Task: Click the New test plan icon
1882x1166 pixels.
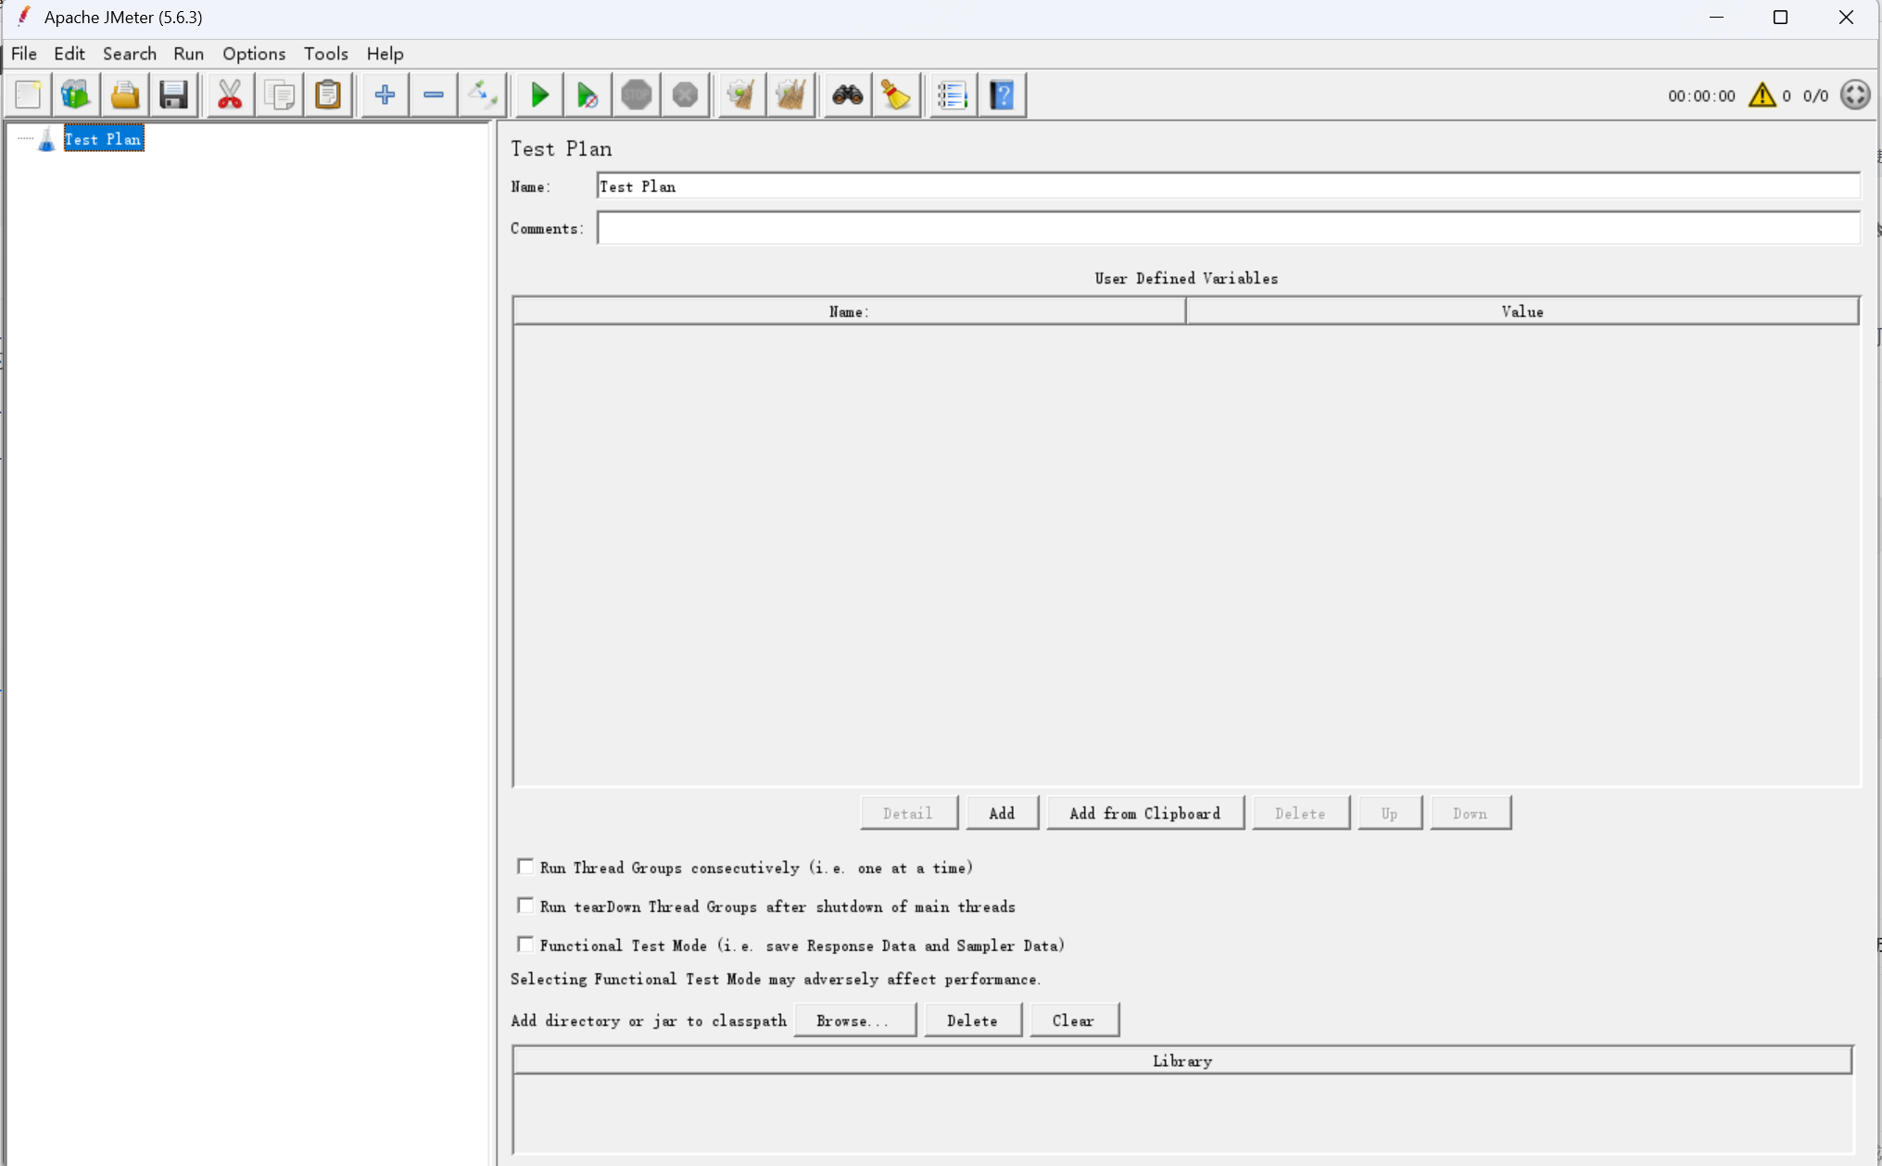Action: coord(28,95)
